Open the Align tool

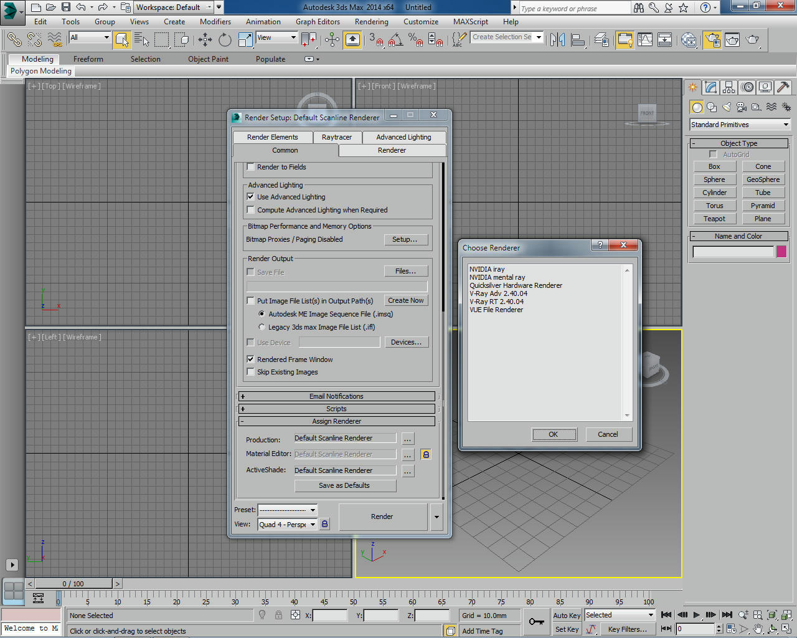coord(578,40)
